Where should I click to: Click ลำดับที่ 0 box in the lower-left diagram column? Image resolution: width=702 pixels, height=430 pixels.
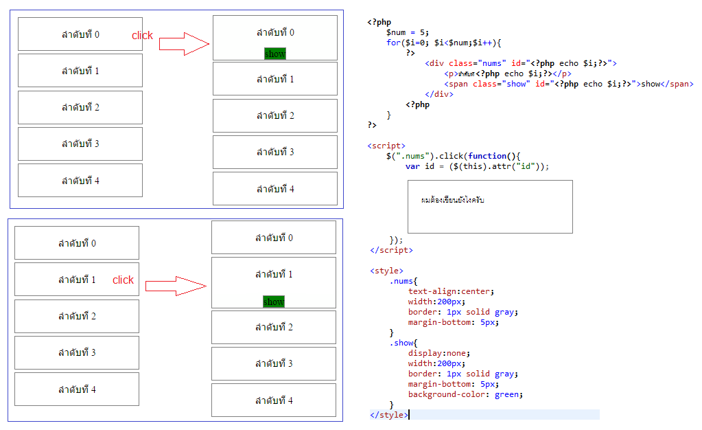[x=77, y=243]
